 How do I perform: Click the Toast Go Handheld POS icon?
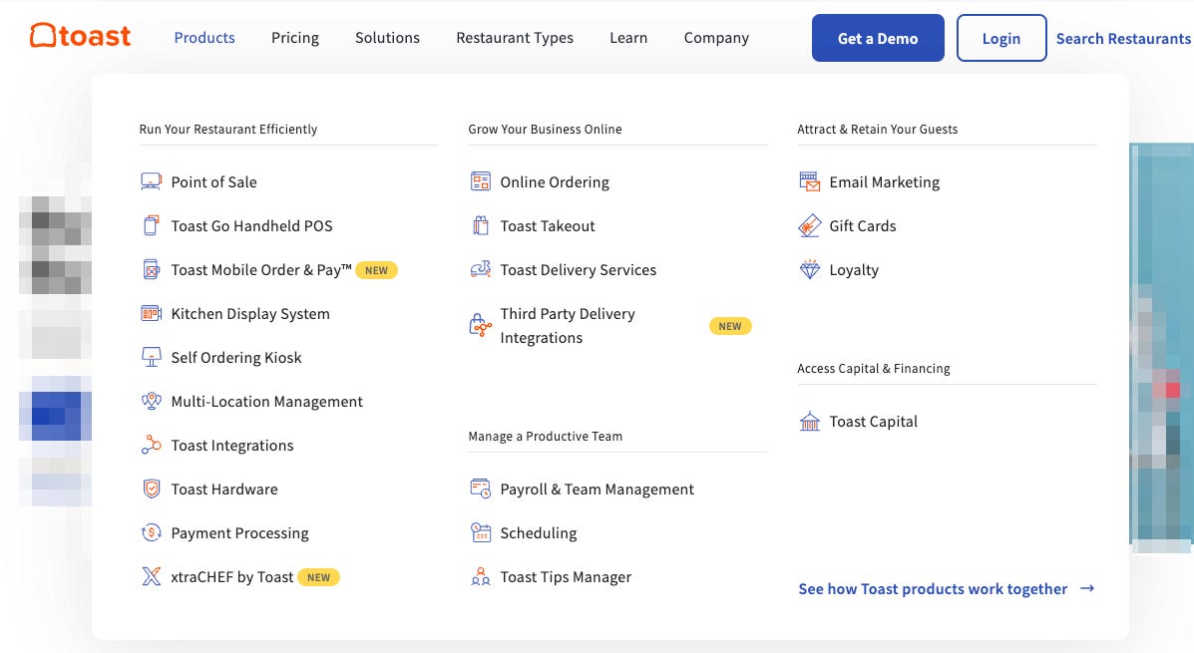coord(151,226)
